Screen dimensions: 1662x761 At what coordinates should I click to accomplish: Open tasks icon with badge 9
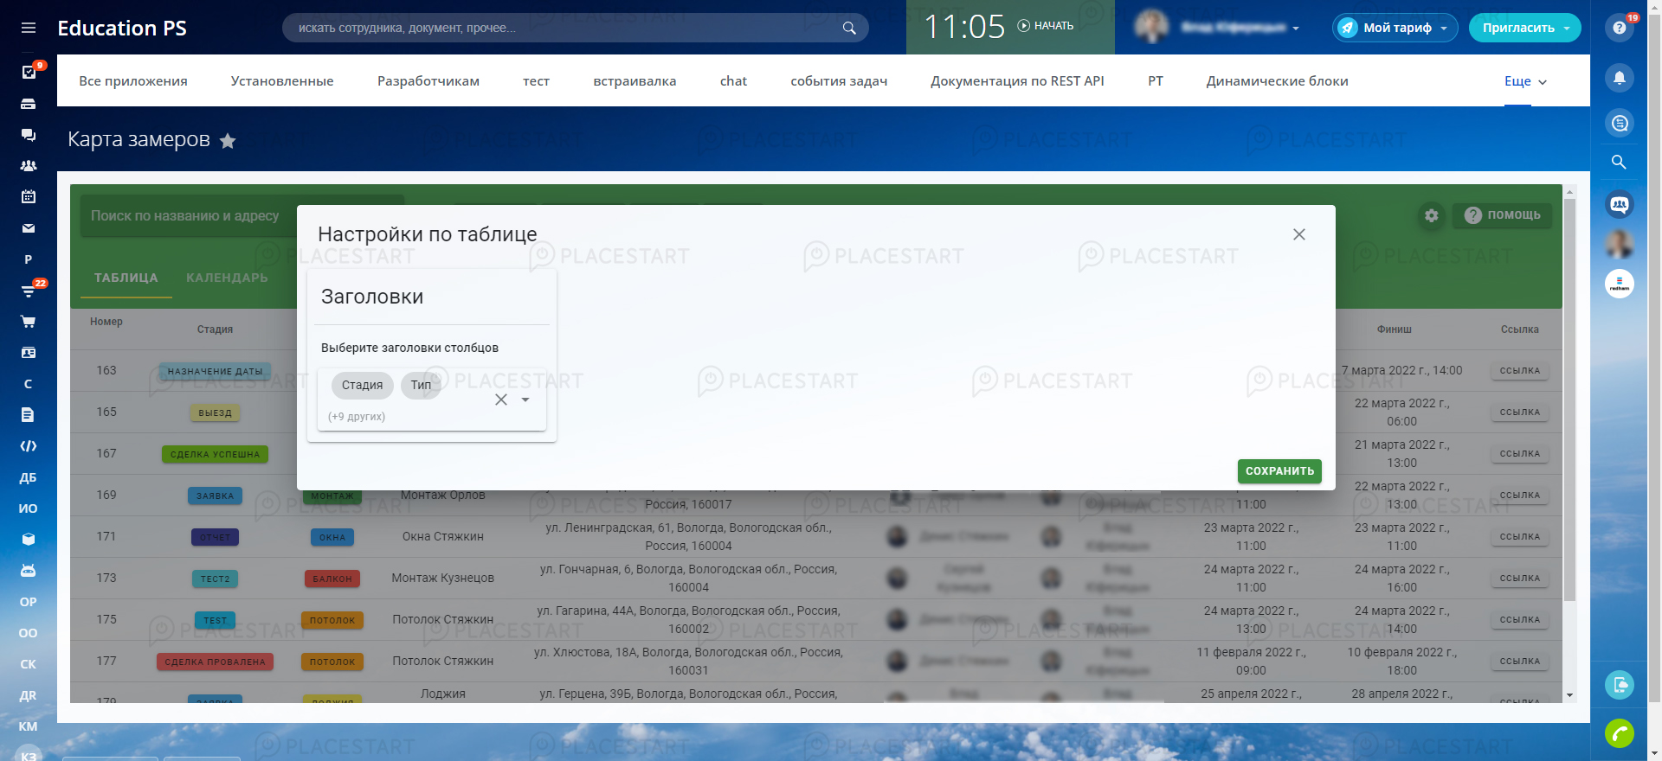pyautogui.click(x=29, y=72)
